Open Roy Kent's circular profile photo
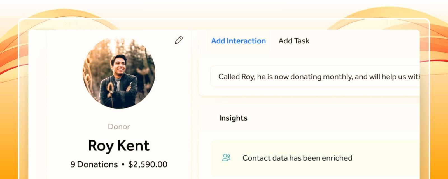 click(x=119, y=73)
